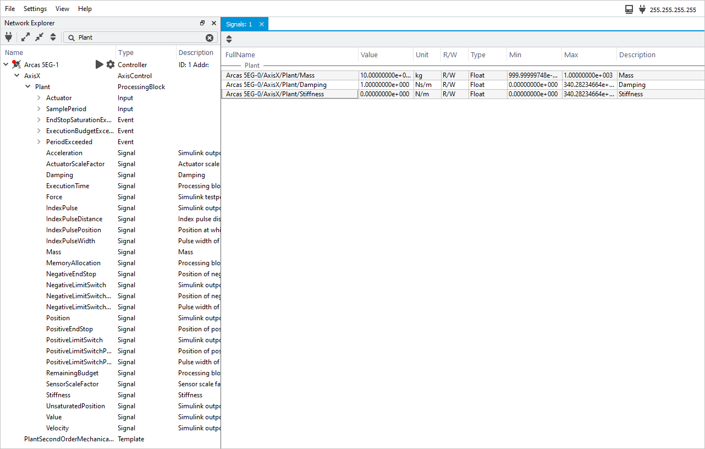Open the View menu
This screenshot has height=449, width=705.
(x=63, y=9)
